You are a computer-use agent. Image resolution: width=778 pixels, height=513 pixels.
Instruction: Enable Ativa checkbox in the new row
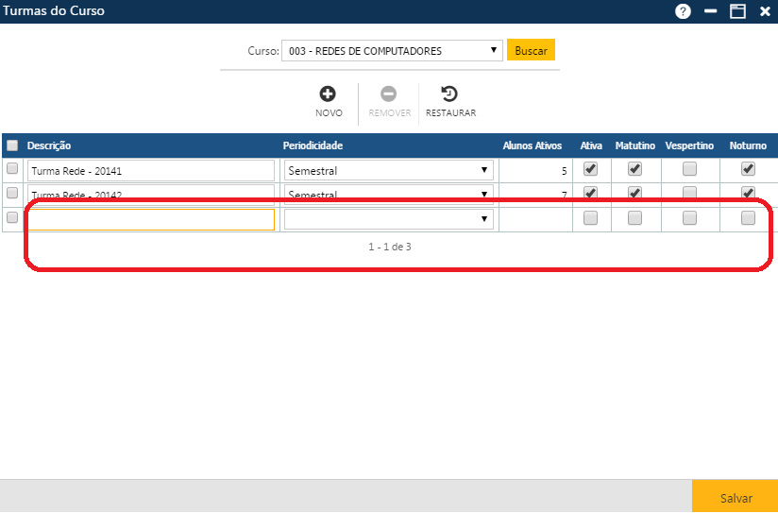590,218
